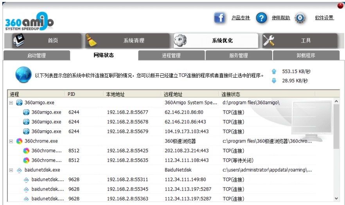Image resolution: width=345 pixels, height=205 pixels.
Task: Open the 工具 main tab
Action: pyautogui.click(x=300, y=41)
